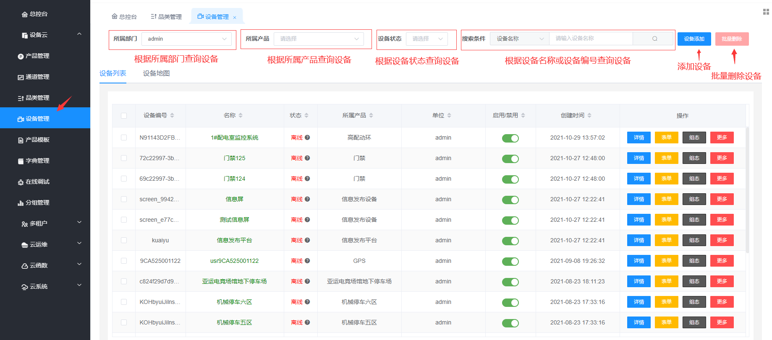772x340 pixels.
Task: Disable the 1#配电室监控系统 enable switch
Action: (510, 138)
